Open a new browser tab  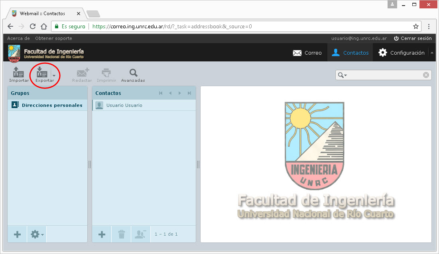(93, 14)
